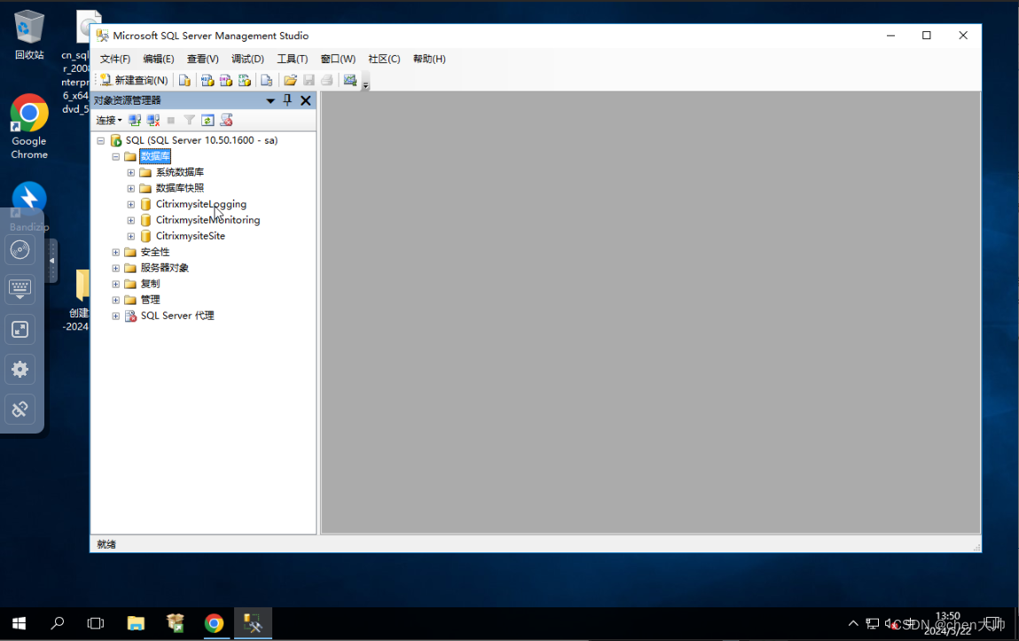The width and height of the screenshot is (1019, 641).
Task: Expand the 安全性 folder
Action: click(115, 252)
